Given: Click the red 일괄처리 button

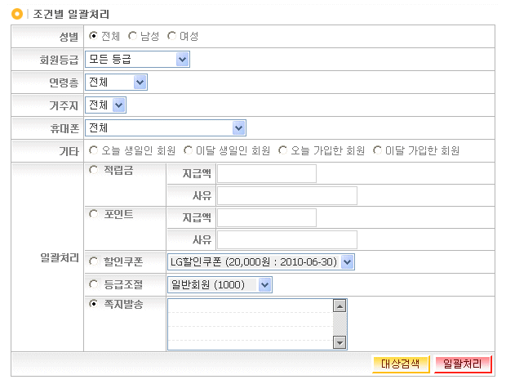Looking at the screenshot, I should (463, 364).
